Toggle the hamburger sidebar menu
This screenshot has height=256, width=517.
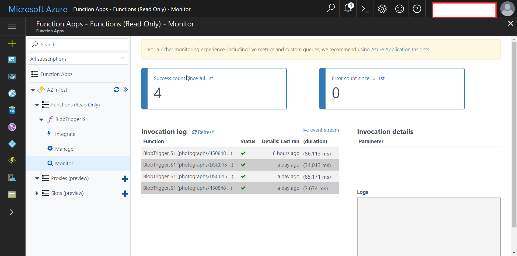12,26
